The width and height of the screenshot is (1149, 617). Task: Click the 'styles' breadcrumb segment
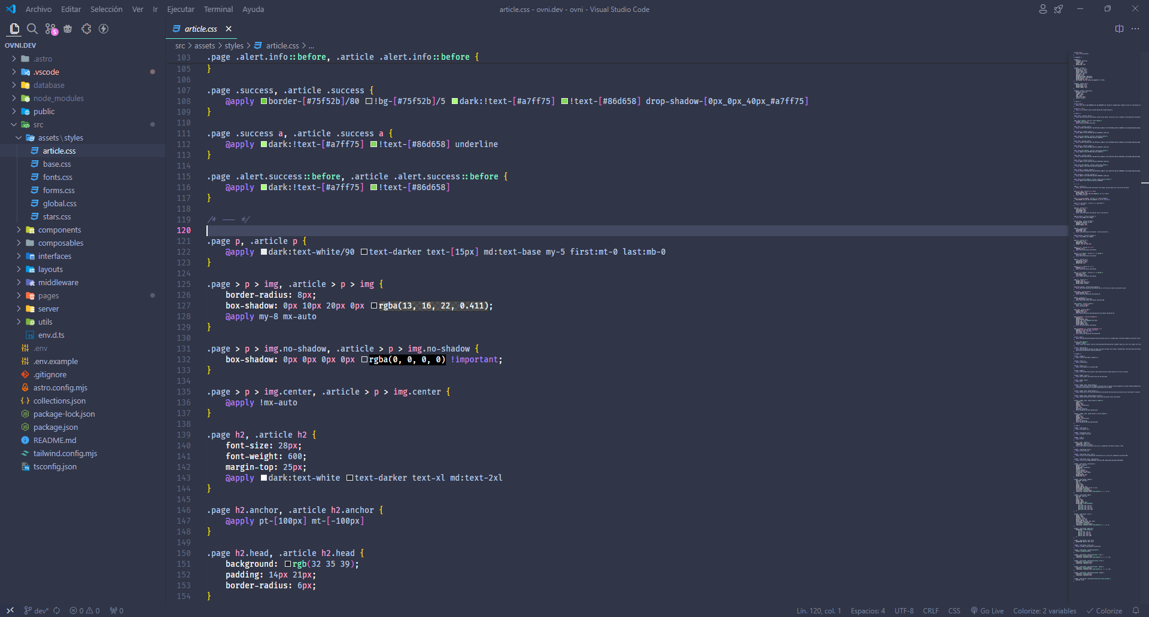(234, 45)
